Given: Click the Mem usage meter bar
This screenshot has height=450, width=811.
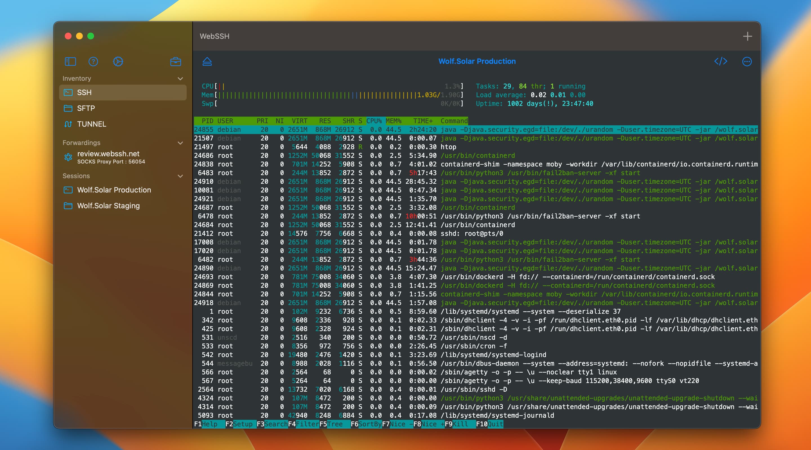Looking at the screenshot, I should 333,95.
